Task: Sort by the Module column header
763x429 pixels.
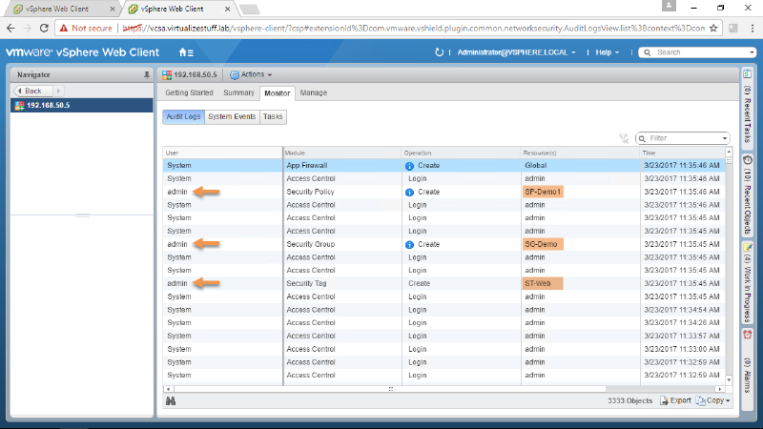Action: click(x=342, y=153)
